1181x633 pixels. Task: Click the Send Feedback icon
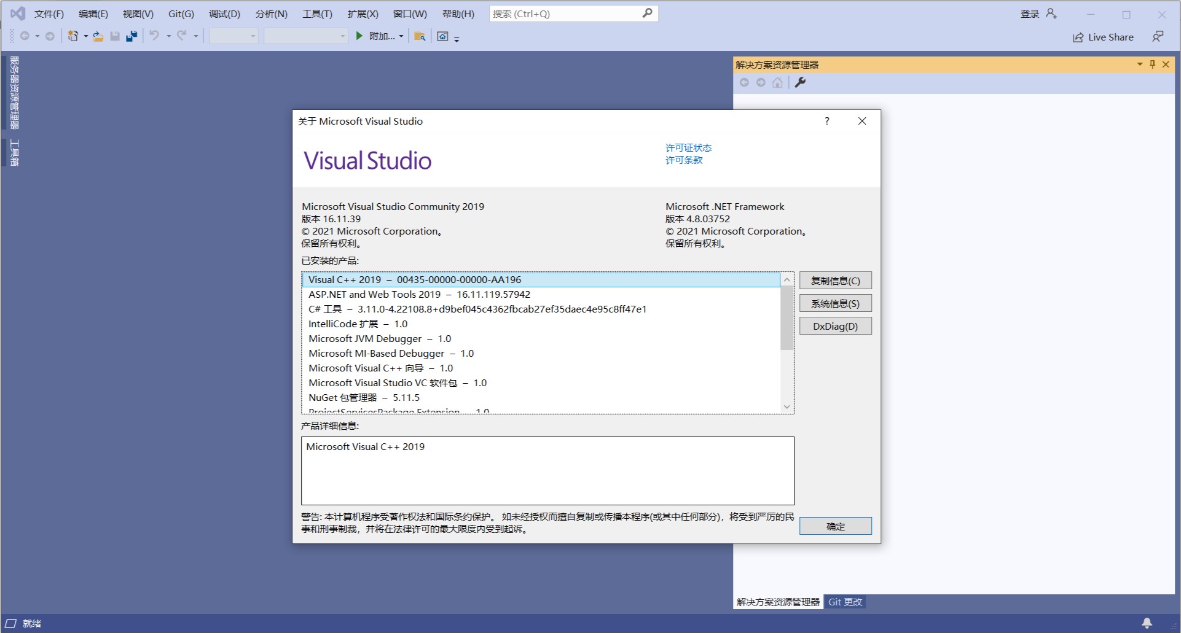pyautogui.click(x=1158, y=37)
